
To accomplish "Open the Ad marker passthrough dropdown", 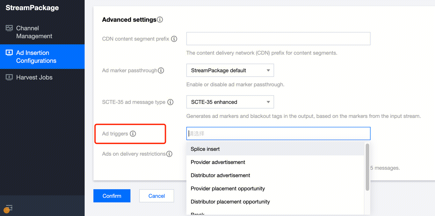I will 230,71.
